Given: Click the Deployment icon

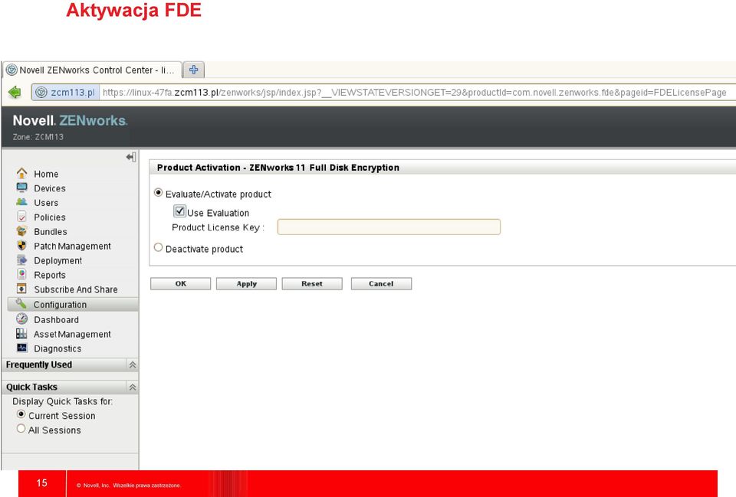Looking at the screenshot, I should tap(22, 260).
